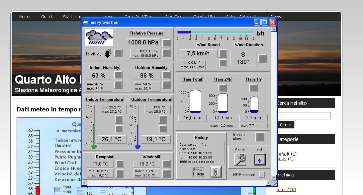
Task: Toggle the upper alarm box in Outdoor Temperature
Action: click(163, 119)
